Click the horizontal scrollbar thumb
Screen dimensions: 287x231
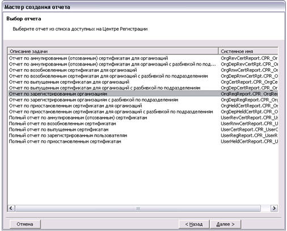[138, 208]
